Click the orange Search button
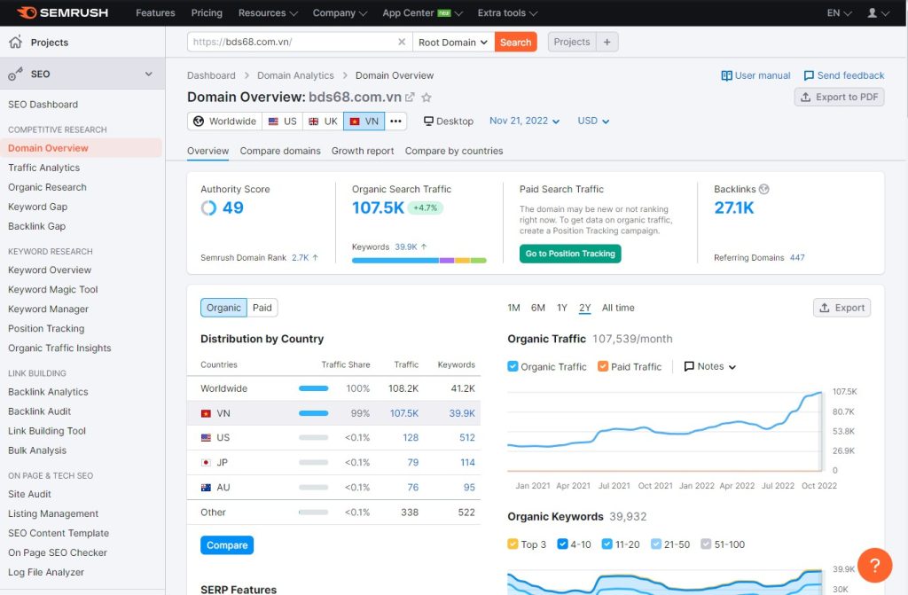 [515, 42]
